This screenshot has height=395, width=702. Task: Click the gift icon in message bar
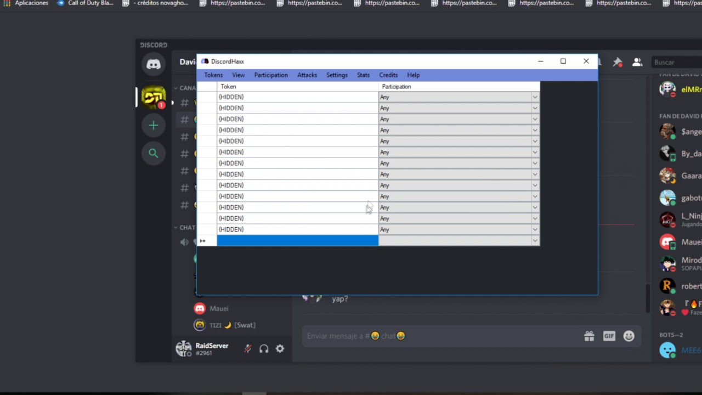pos(589,336)
